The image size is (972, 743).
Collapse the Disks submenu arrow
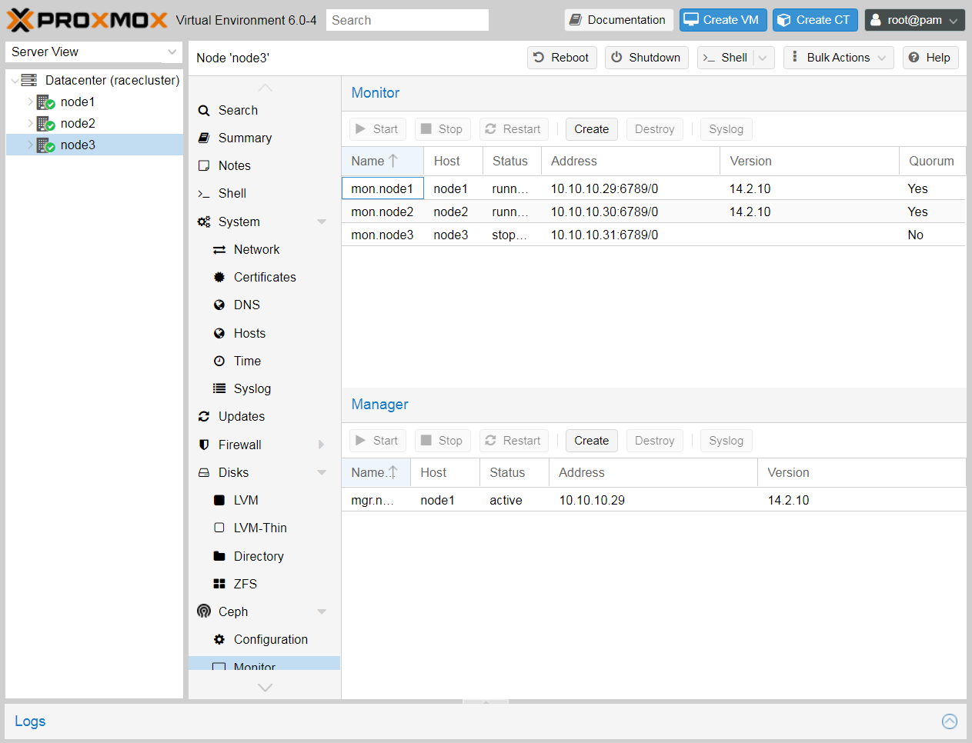[x=322, y=472]
